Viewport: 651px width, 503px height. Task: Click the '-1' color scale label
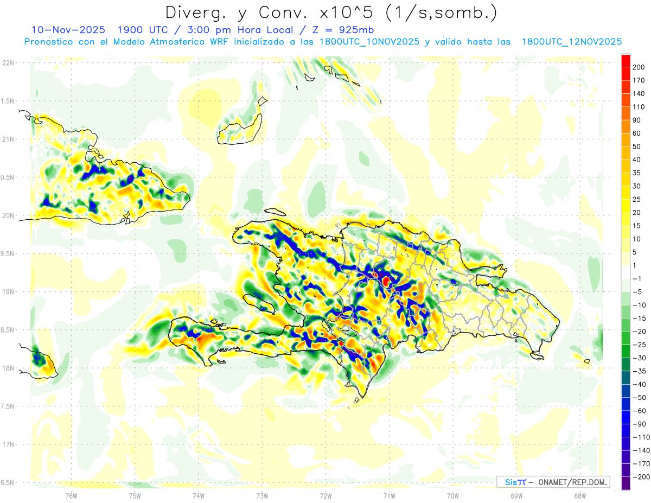[637, 278]
